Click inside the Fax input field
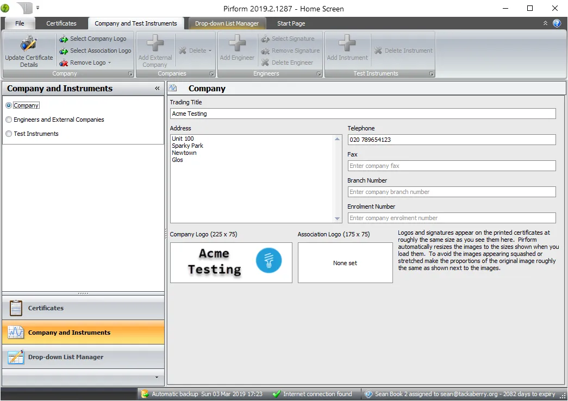This screenshot has width=568, height=401. [x=451, y=166]
